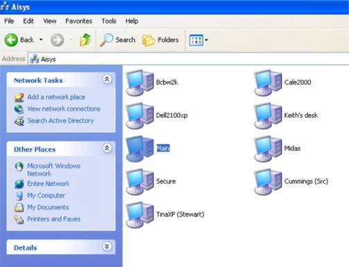Select the Bcbw2k computer icon
Image resolution: width=349 pixels, height=267 pixels.
(140, 82)
